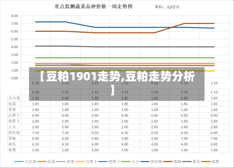The width and height of the screenshot is (234, 168).
Task: Click the 4.00 cell under 1-16 in 黄瓜 row
Action: [214, 144]
